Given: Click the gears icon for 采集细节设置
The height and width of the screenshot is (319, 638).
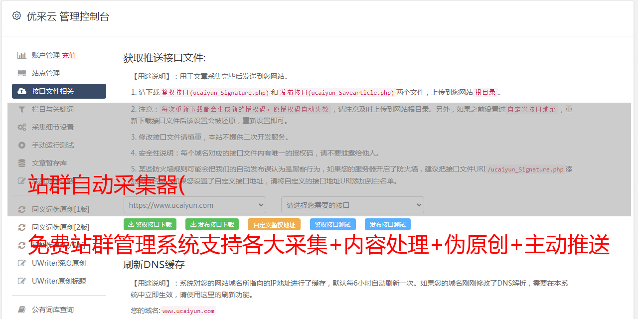Looking at the screenshot, I should click(22, 127).
